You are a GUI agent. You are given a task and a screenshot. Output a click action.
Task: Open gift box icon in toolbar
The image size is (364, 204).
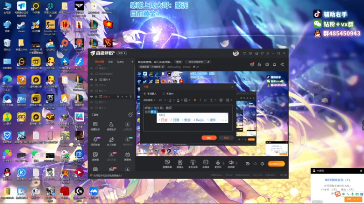coord(252,64)
